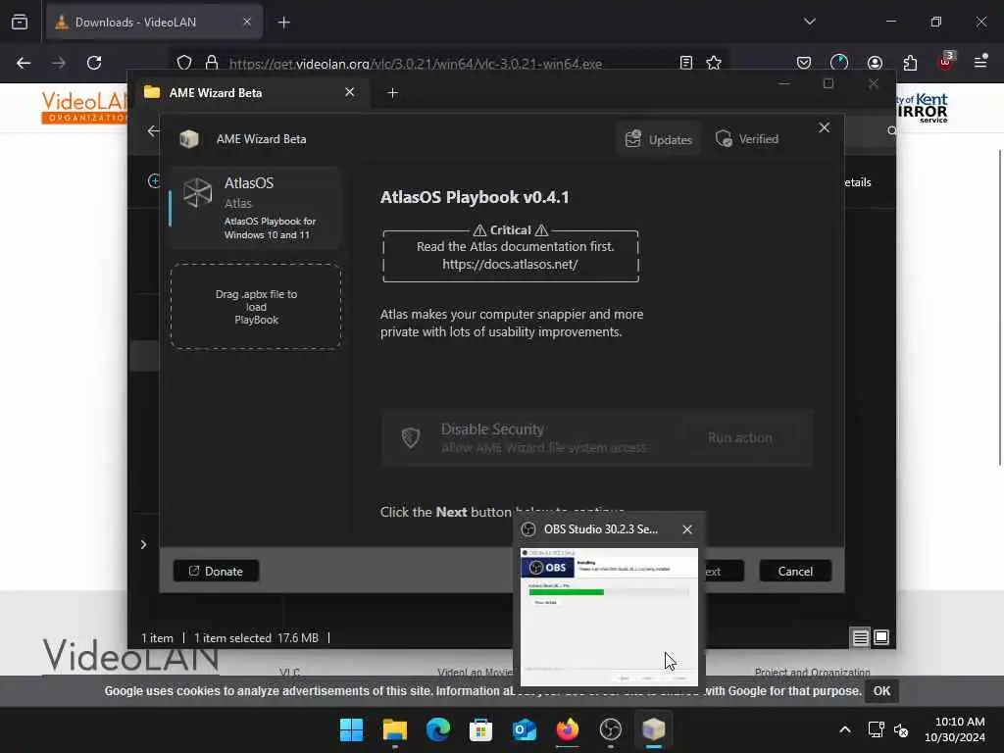Click the drag .apbx file drop zone
1004x753 pixels.
pos(256,307)
